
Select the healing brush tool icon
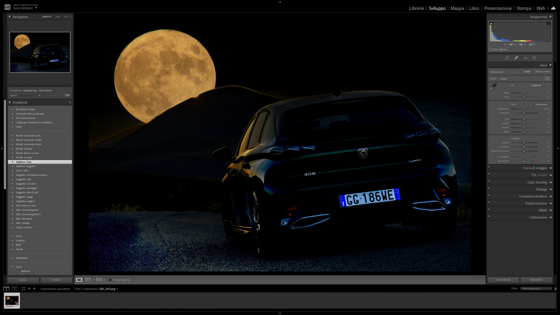click(516, 58)
